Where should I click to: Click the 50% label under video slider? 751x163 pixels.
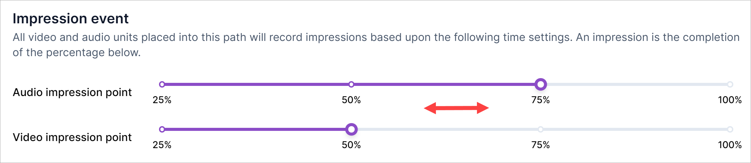tap(351, 145)
